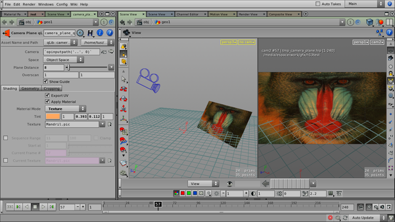Open the qLib::camer asset name dropdown
Viewport: 395px width, 222px height.
pyautogui.click(x=60, y=43)
